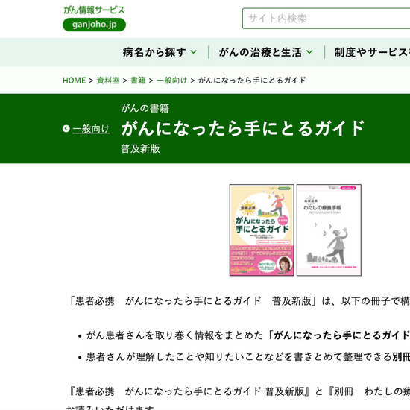Click the がんの書籍 label in the green banner

(x=145, y=108)
